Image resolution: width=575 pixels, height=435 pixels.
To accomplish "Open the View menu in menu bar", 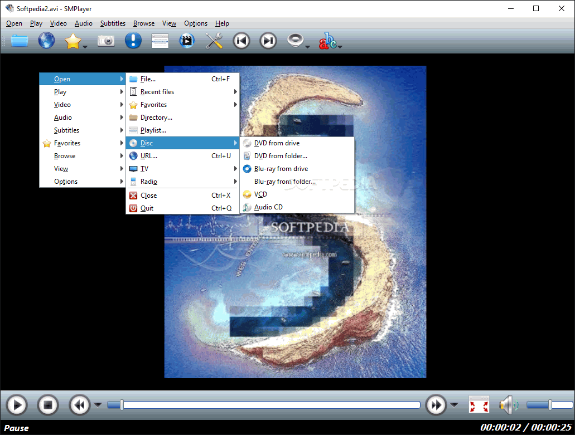I will tap(169, 23).
